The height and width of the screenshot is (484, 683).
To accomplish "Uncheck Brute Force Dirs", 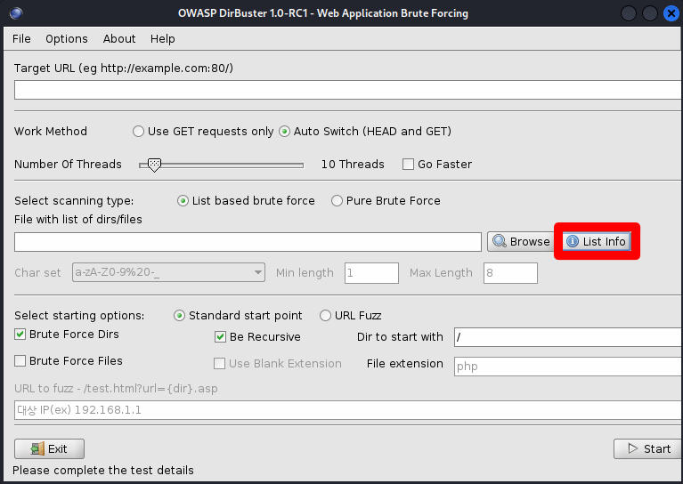I will point(20,335).
